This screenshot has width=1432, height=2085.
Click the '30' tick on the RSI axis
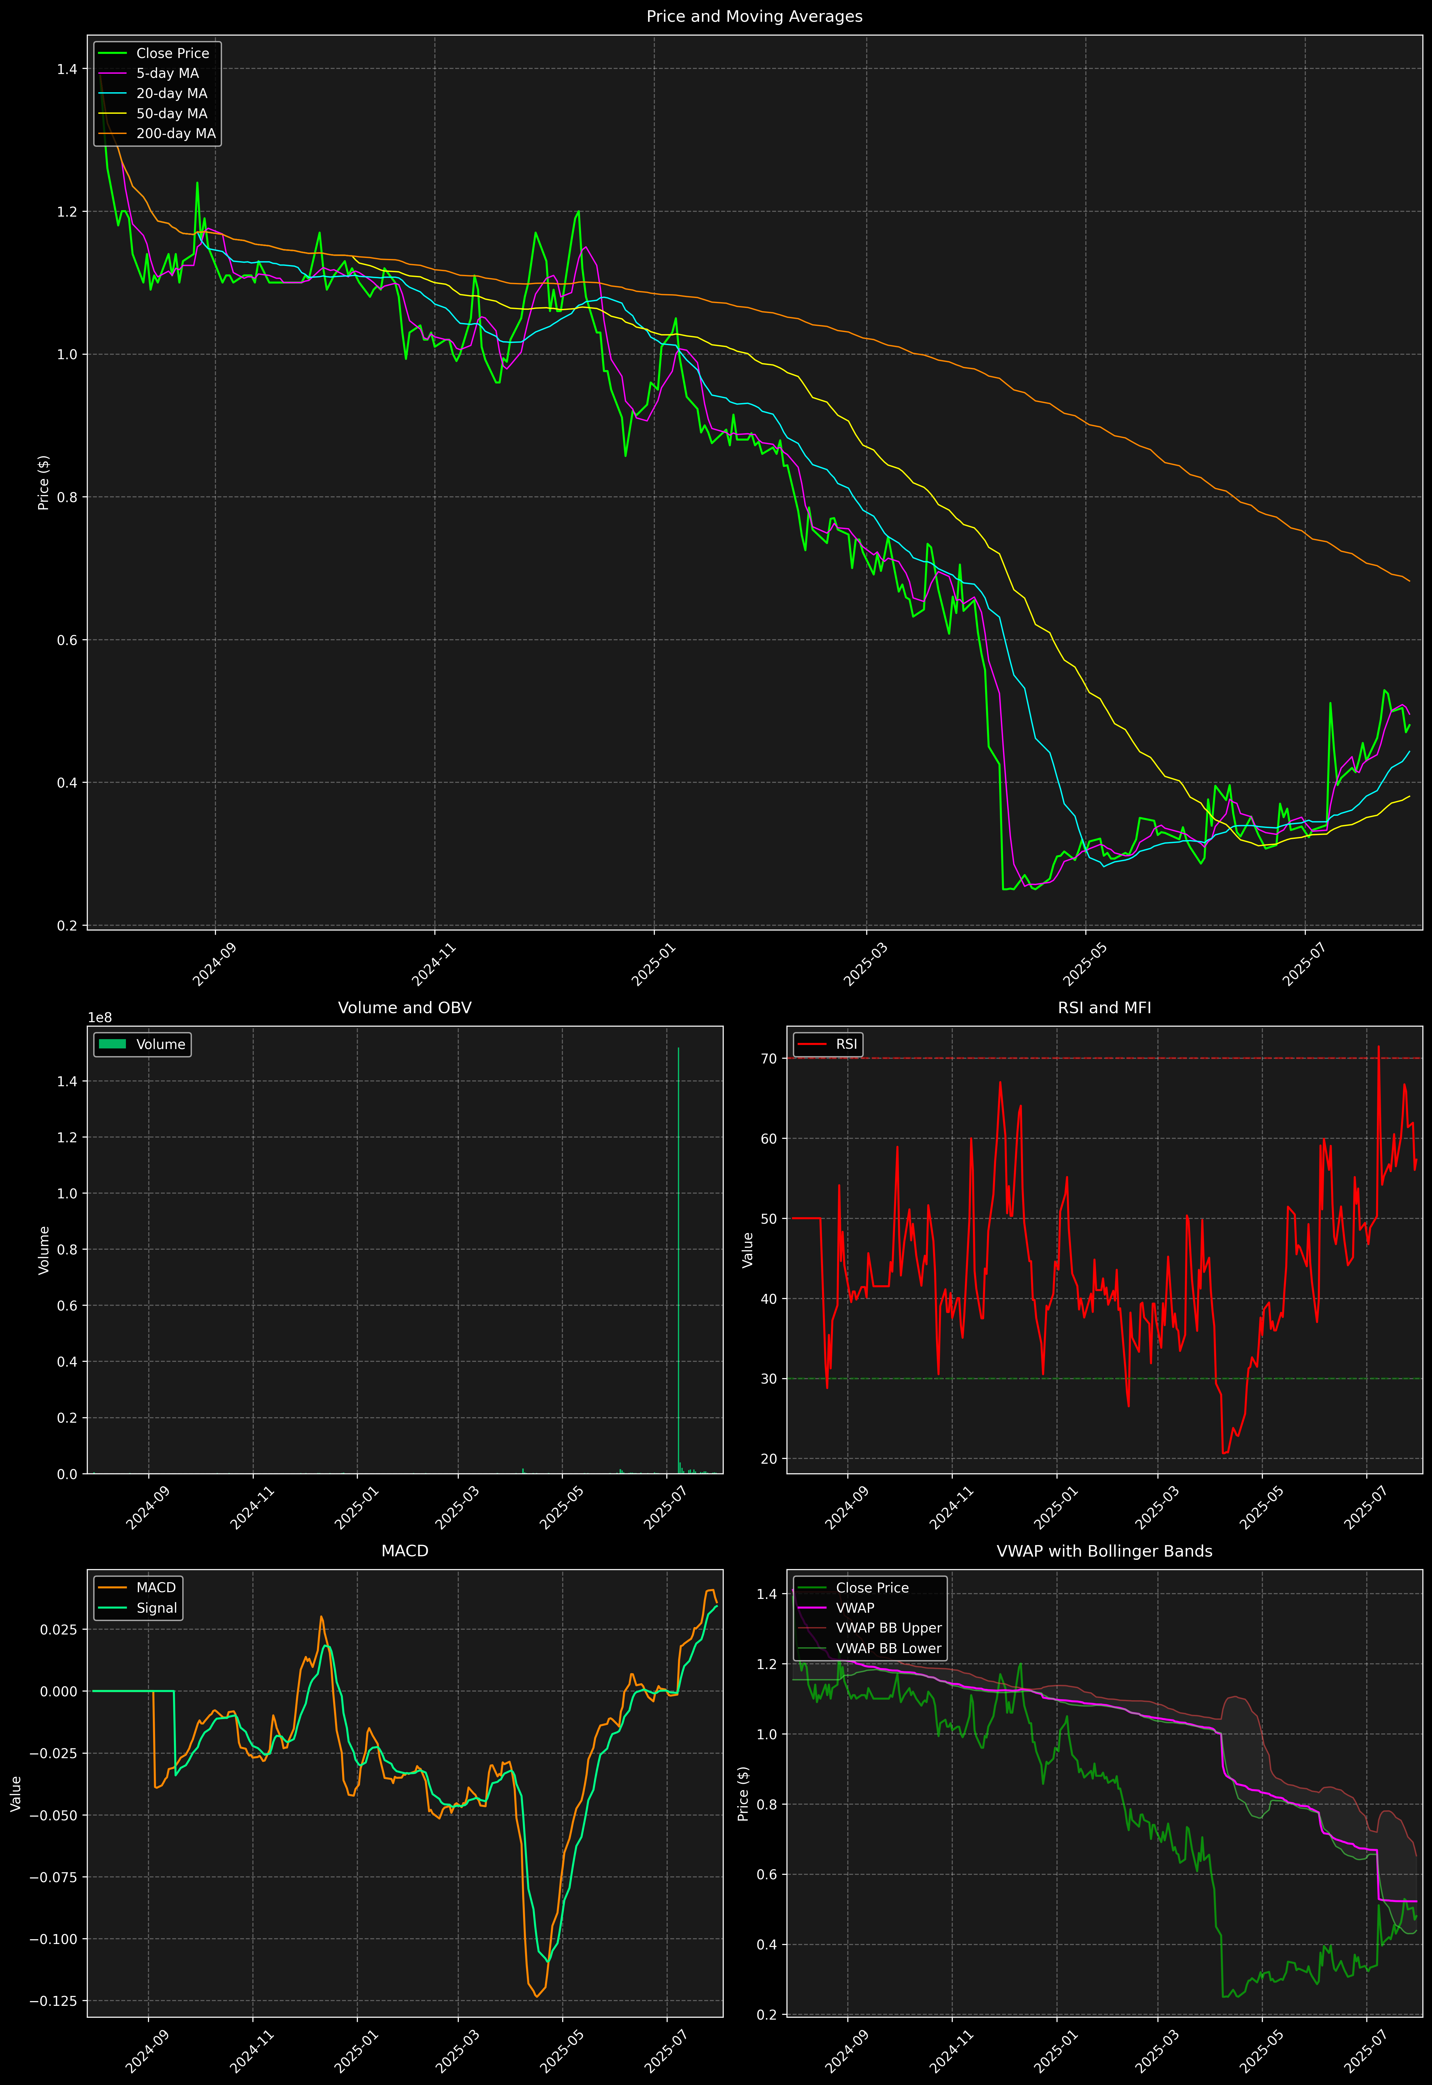pyautogui.click(x=769, y=1379)
